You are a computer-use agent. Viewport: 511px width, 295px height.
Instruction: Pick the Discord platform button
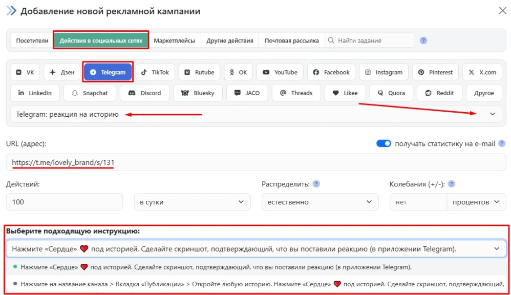(144, 93)
